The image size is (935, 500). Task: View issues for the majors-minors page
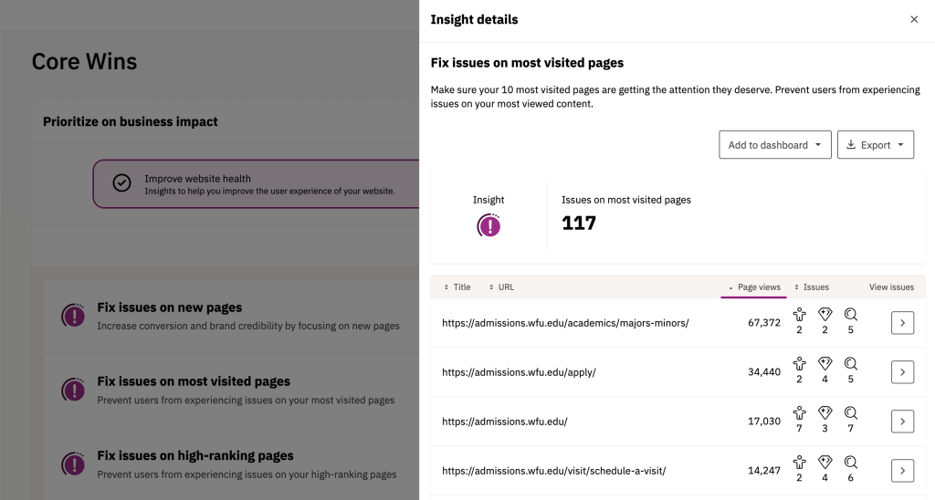point(902,323)
